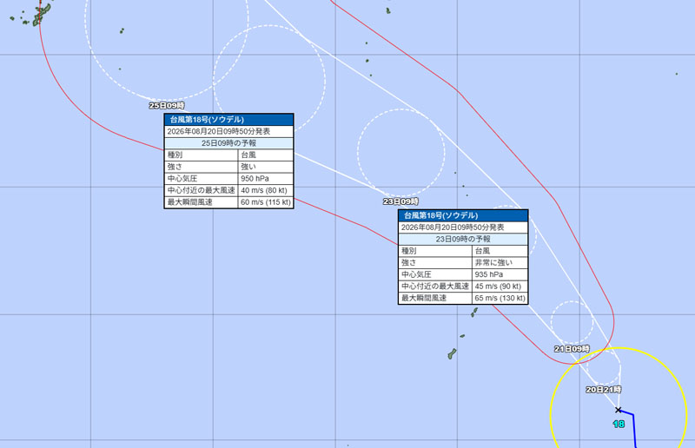
Task: Click the cyan typhoon number 18 label
Action: (x=619, y=424)
